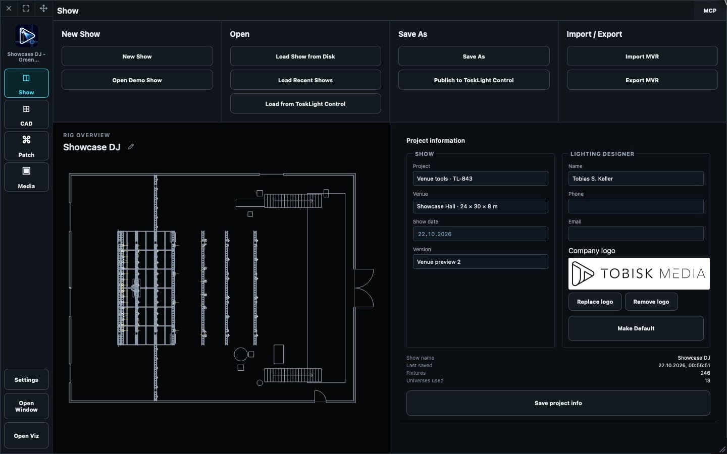Click the move window arrows icon
The width and height of the screenshot is (727, 454).
coord(43,9)
